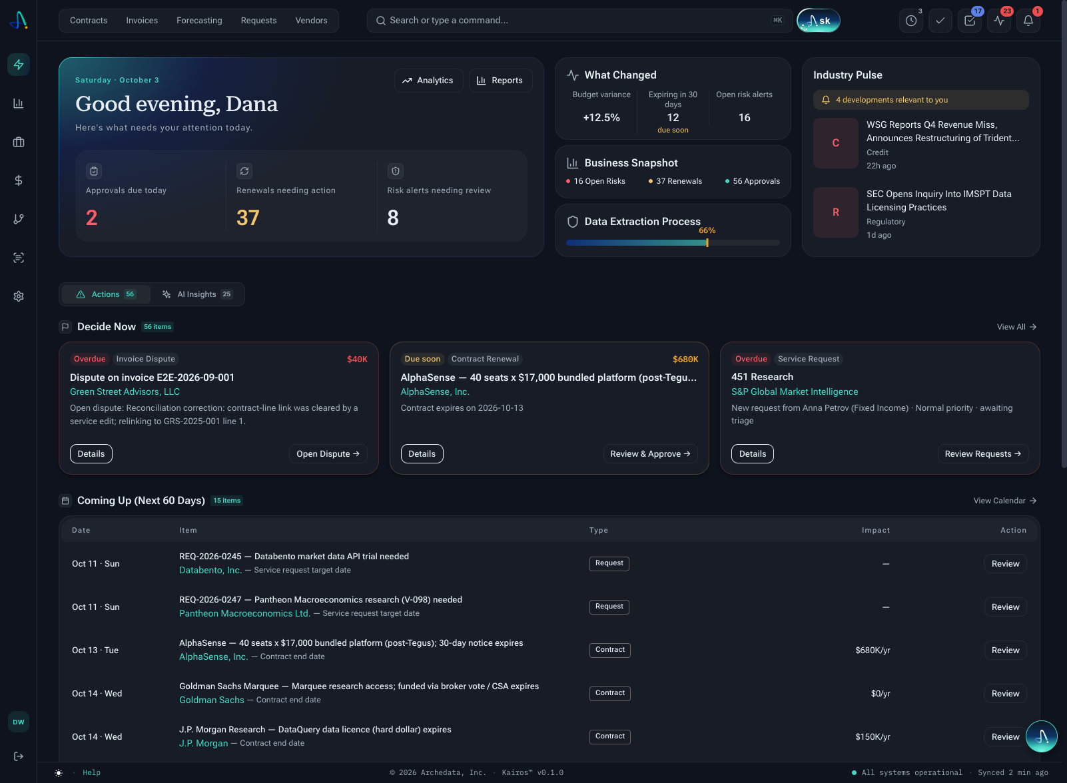Click the checkmark icon in header
The width and height of the screenshot is (1067, 783).
point(940,21)
